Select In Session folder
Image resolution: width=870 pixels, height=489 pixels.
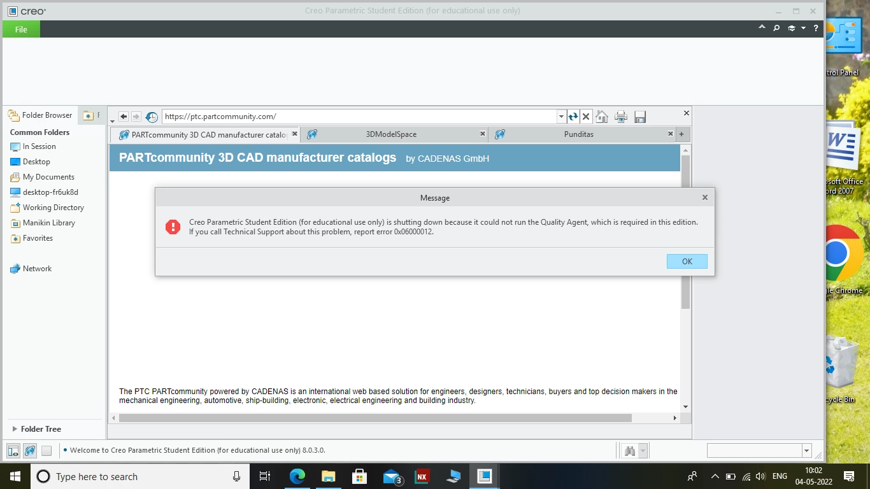pos(33,146)
